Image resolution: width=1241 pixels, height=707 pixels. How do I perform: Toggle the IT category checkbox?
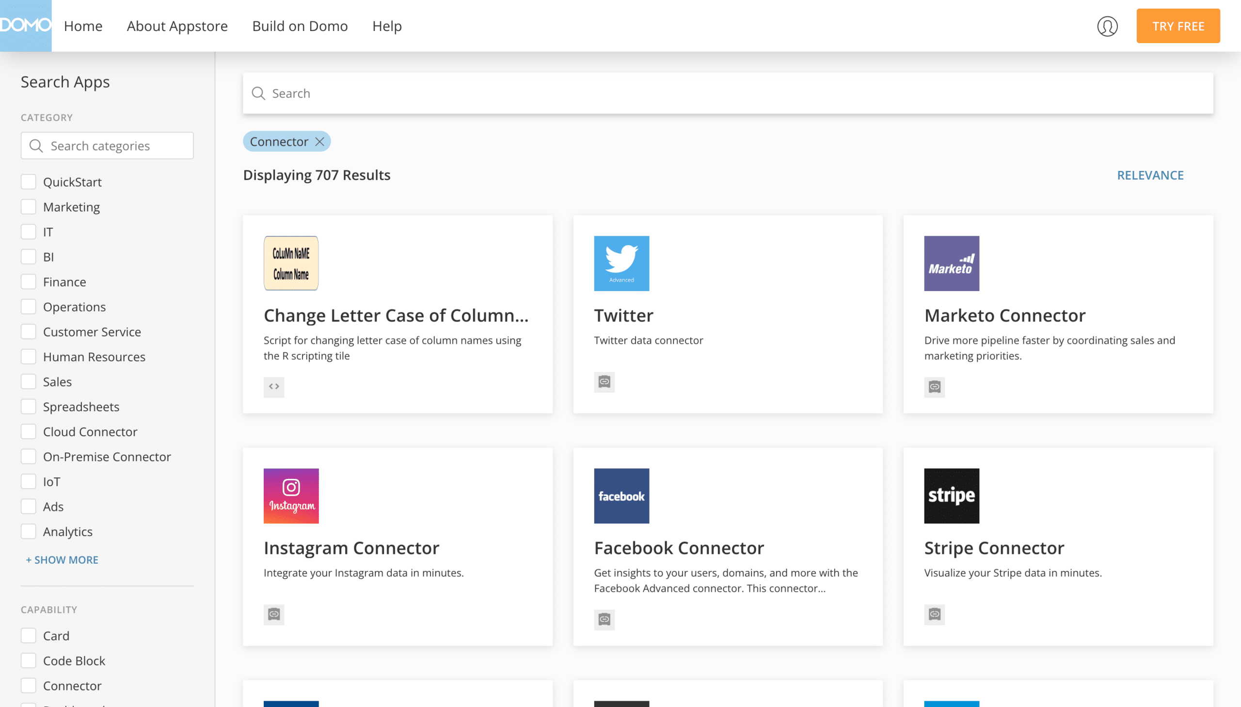coord(28,231)
